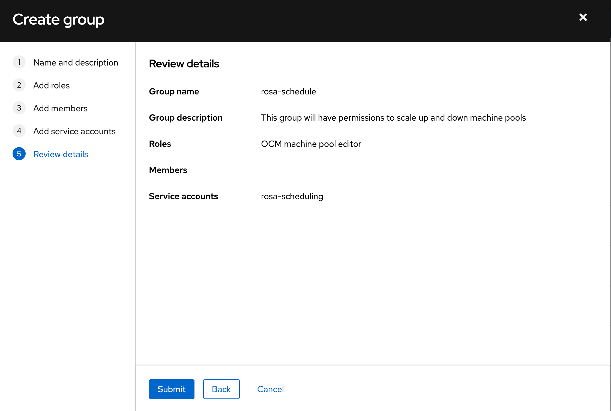Select the Review details menu item
Screen dimensions: 611x411
coord(61,154)
